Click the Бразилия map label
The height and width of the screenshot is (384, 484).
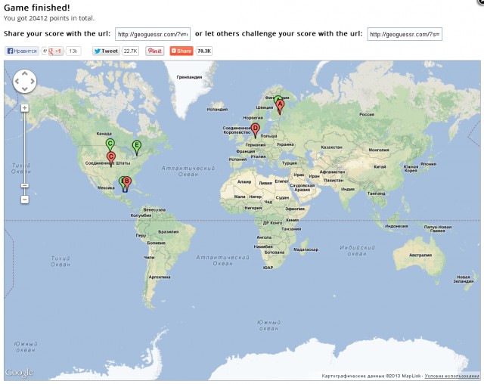tap(168, 231)
